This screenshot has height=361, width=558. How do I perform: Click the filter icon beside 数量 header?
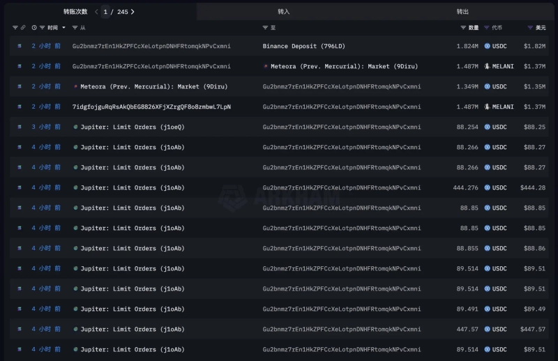coord(463,28)
